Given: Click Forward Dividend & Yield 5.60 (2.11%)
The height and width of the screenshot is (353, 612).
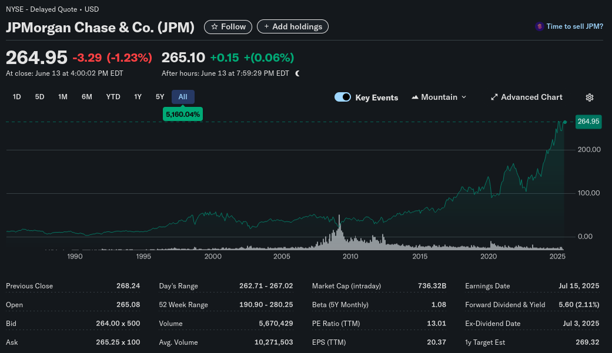Looking at the screenshot, I should (x=579, y=305).
